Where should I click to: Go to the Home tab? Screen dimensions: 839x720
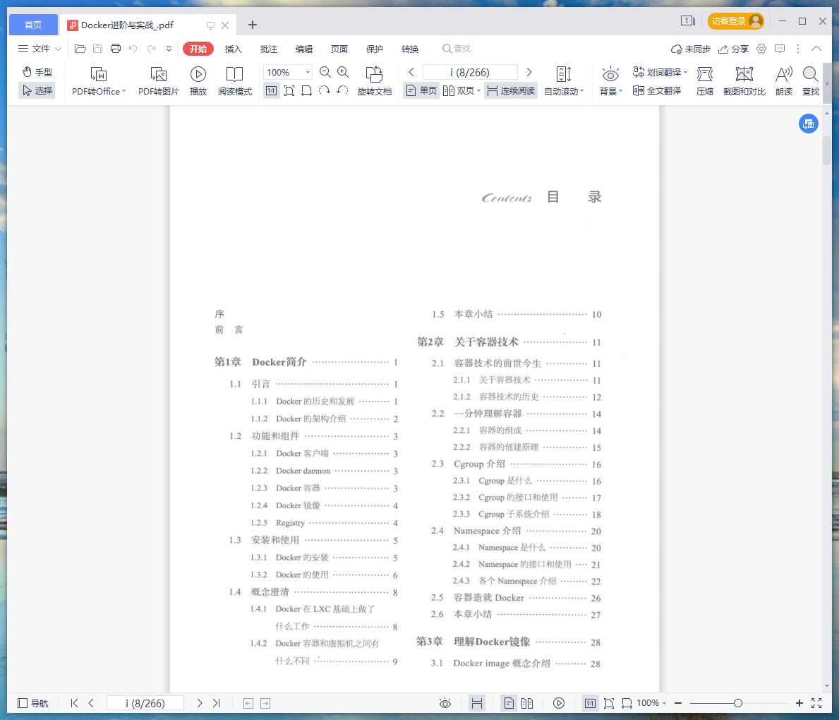click(33, 25)
